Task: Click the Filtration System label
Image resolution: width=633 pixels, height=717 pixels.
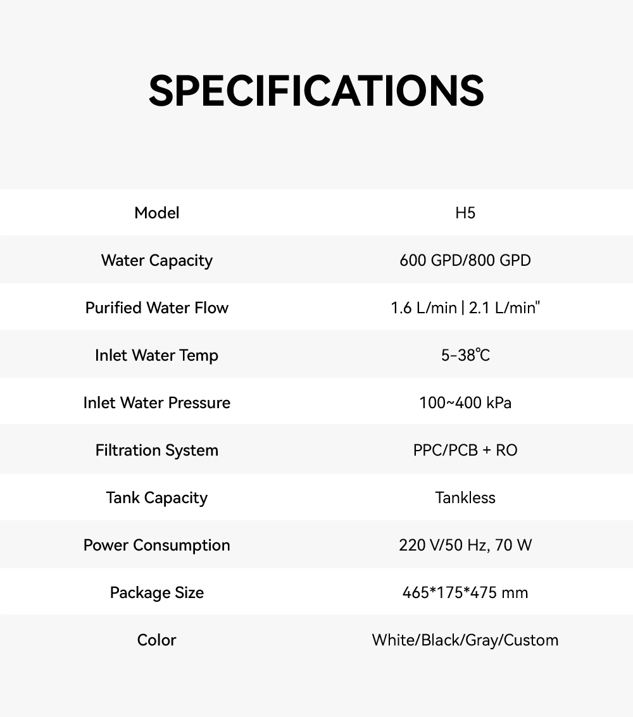Action: tap(157, 450)
